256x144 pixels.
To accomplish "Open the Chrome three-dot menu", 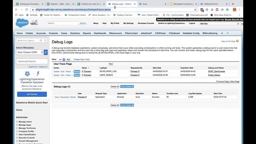I will 240,10.
